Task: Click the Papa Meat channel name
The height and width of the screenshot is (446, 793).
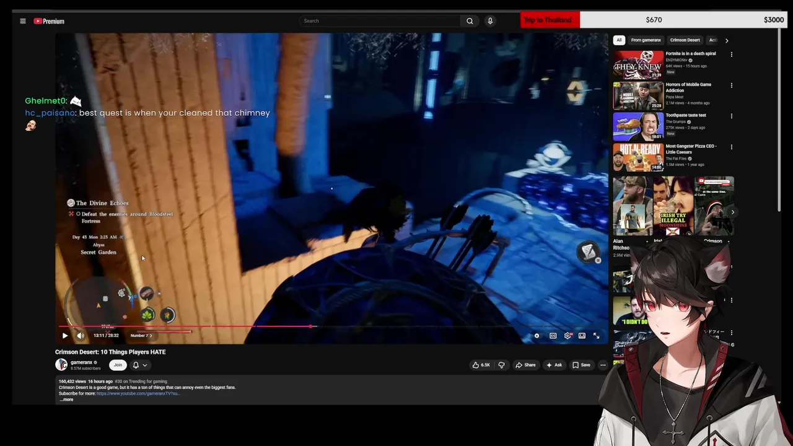Action: [675, 97]
